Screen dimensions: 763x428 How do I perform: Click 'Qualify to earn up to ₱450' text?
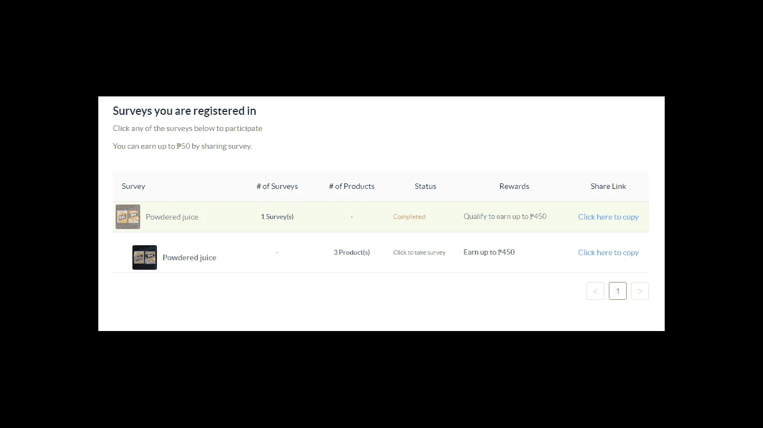point(505,217)
